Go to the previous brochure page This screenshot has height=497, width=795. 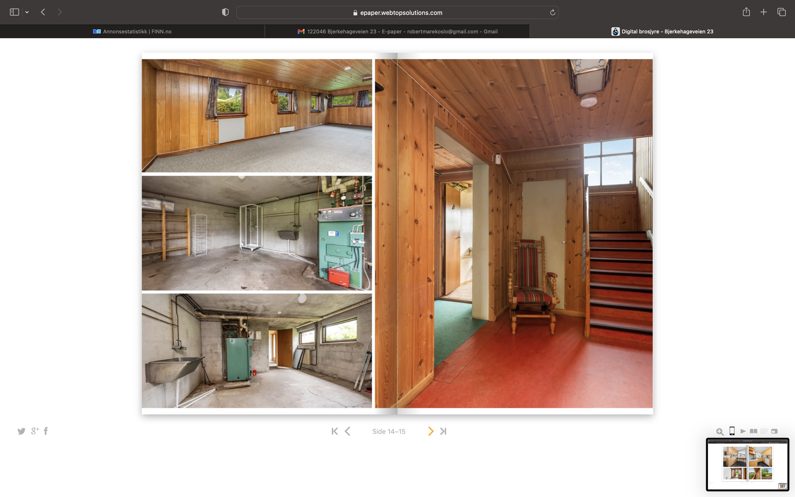(x=347, y=431)
